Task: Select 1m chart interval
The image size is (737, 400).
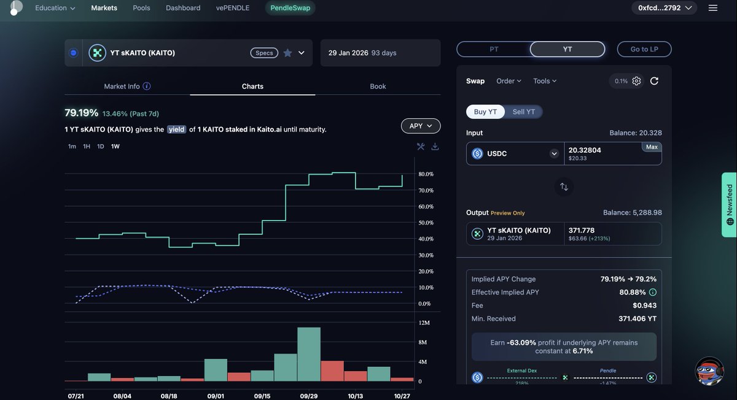Action: tap(72, 147)
